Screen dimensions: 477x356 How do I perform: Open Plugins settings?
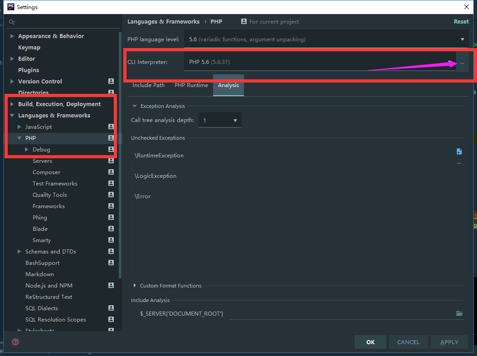29,70
